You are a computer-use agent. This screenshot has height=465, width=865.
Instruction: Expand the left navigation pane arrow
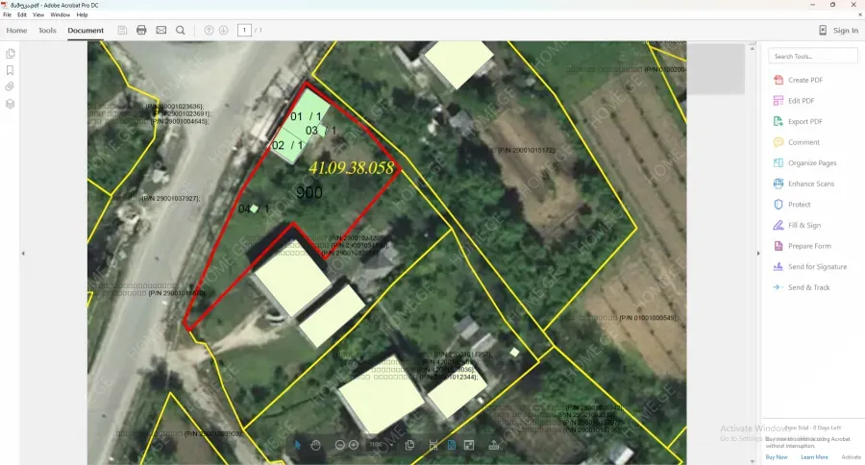[22, 254]
